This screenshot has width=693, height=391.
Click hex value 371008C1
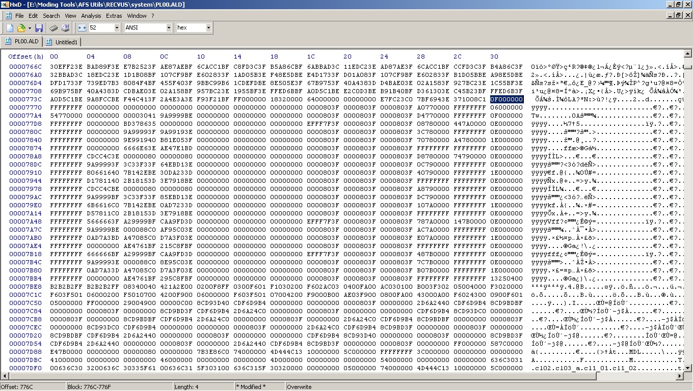(470, 99)
